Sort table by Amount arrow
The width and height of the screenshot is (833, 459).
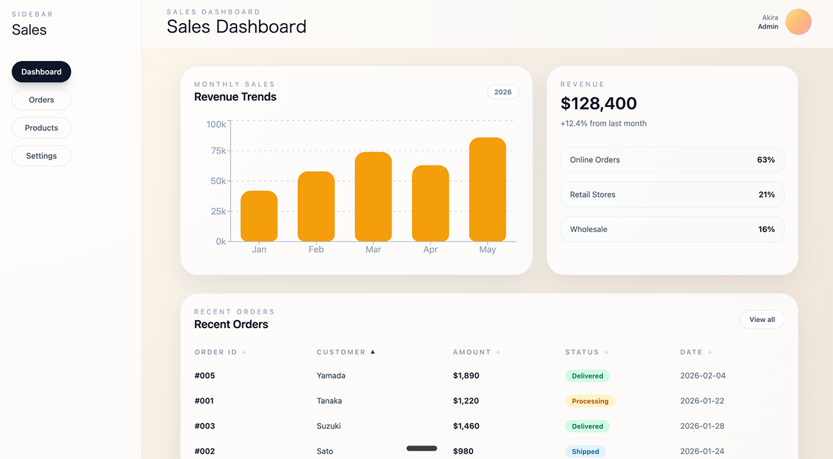499,352
